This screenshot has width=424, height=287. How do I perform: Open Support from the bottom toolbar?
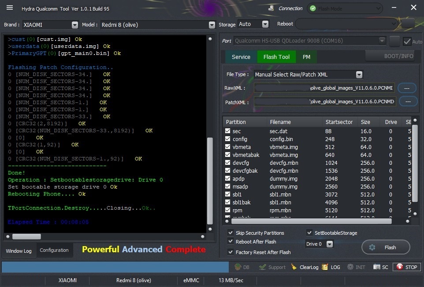pyautogui.click(x=272, y=267)
